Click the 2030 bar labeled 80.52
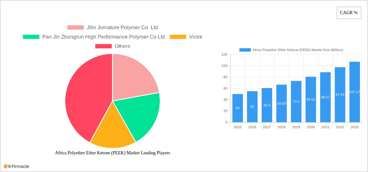368x172 pixels. [x=311, y=100]
